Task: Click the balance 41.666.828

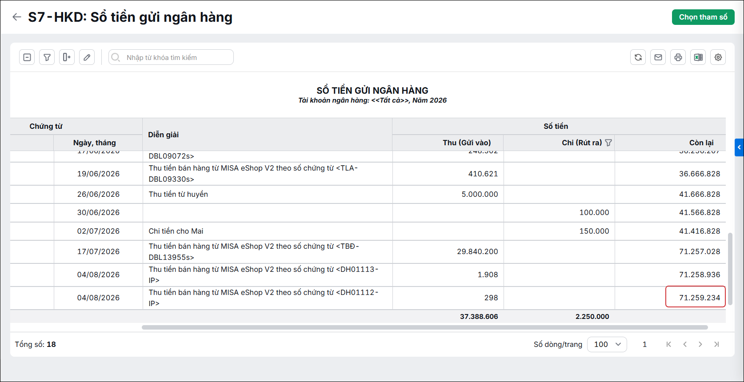Action: pos(700,194)
